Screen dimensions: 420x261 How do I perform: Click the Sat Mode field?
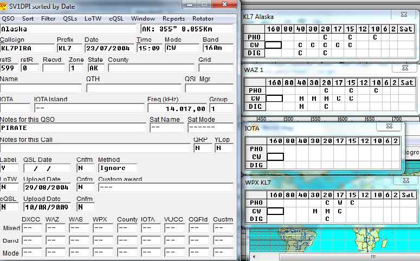tap(210, 128)
